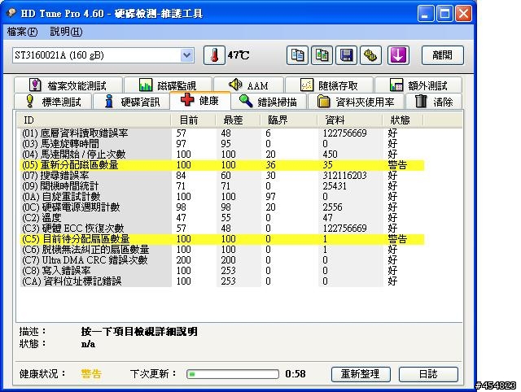Click the 0:58 countdown timer
Viewport: 521px width, 392px height.
click(x=296, y=374)
